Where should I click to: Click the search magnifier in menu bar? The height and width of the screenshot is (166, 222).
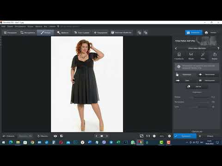point(58,26)
